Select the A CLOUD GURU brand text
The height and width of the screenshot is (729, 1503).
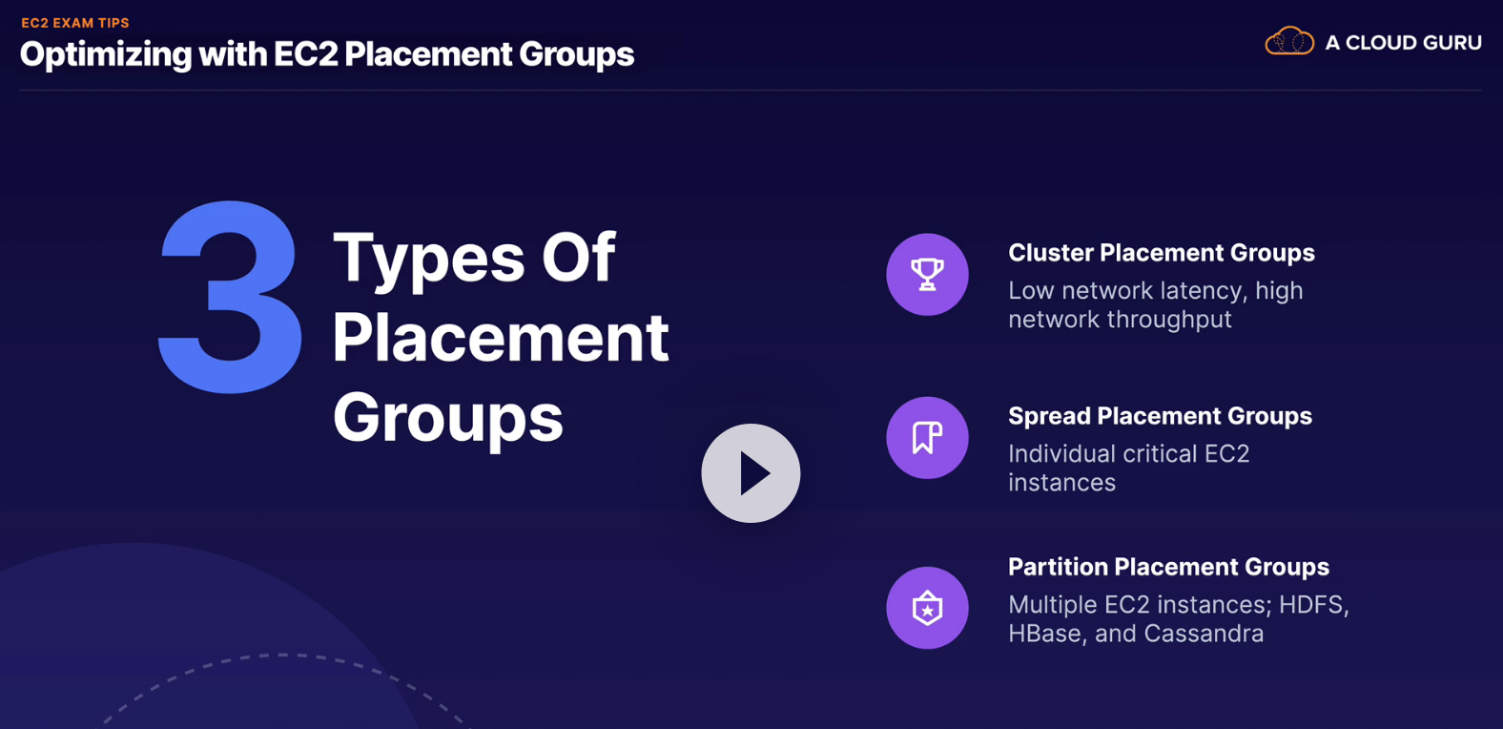point(1403,43)
